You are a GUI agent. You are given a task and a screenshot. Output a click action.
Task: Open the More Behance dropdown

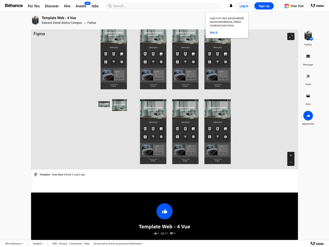14,244
